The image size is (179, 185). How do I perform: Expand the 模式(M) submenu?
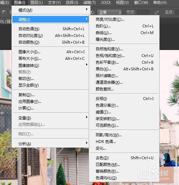pyautogui.click(x=51, y=10)
